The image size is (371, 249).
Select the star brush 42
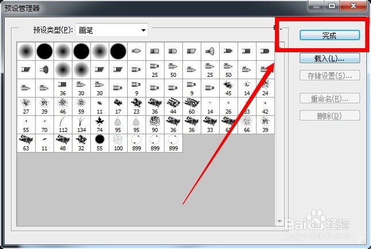(265, 107)
